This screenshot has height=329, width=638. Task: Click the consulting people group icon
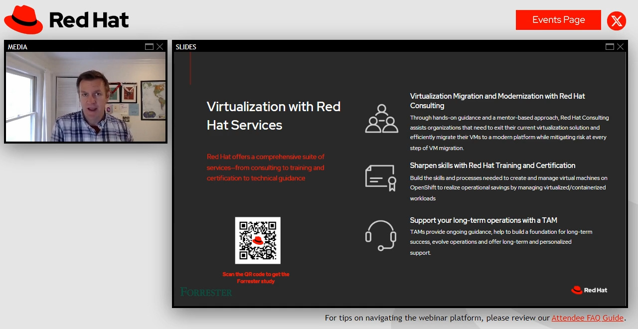click(x=381, y=119)
